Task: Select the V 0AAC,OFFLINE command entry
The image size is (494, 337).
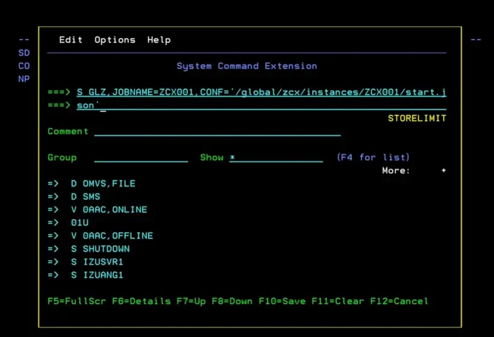Action: pyautogui.click(x=112, y=236)
